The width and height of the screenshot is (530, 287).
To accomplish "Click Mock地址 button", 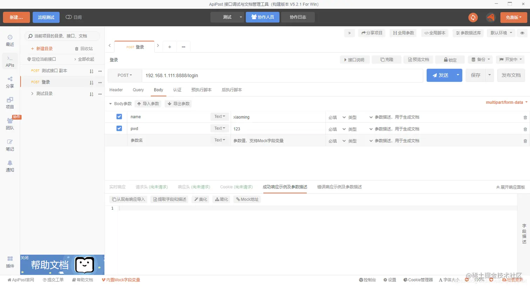I will [247, 199].
